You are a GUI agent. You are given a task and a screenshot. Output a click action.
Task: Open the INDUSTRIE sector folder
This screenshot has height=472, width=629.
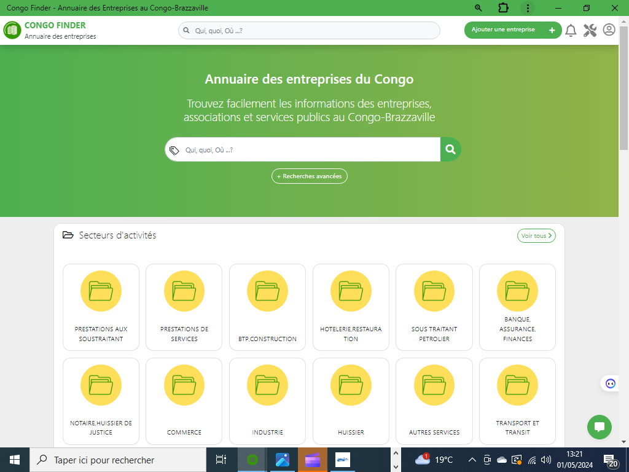click(267, 401)
